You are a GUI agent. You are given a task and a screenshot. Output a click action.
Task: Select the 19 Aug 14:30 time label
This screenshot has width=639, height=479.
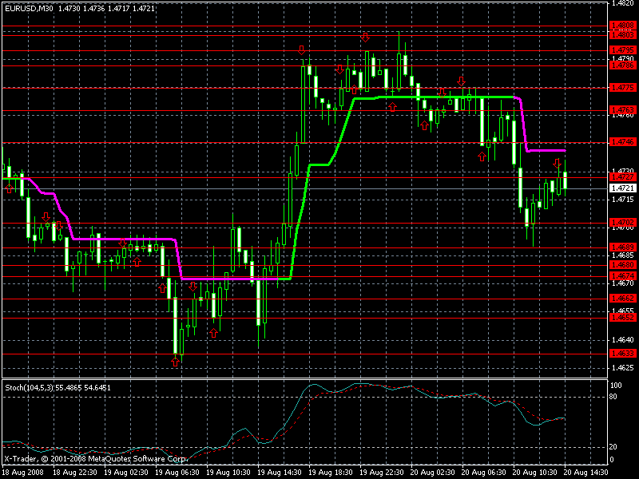tap(280, 473)
